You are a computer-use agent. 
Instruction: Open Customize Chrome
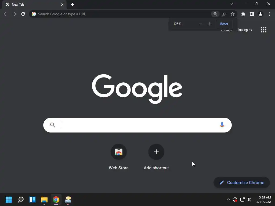241,182
